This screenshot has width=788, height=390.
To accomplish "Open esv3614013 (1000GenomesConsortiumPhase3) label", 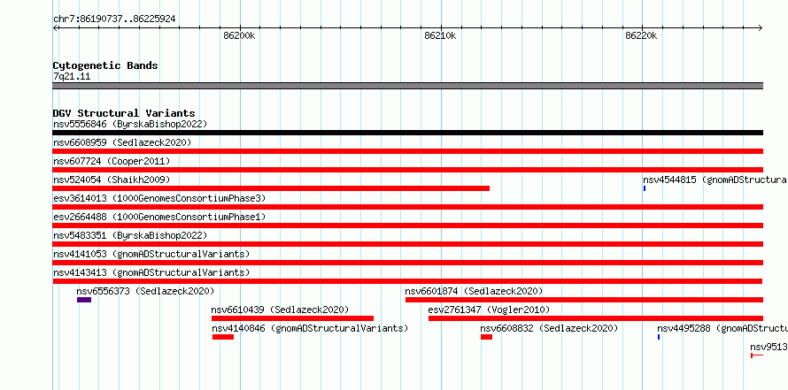I will click(x=159, y=198).
